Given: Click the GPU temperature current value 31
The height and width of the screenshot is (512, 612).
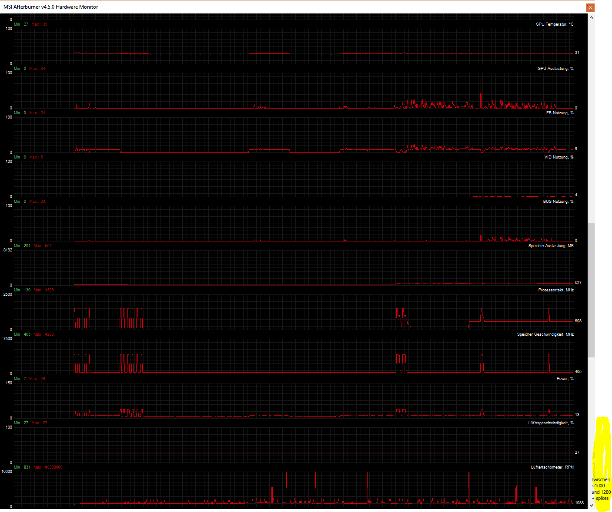Looking at the screenshot, I should point(577,53).
